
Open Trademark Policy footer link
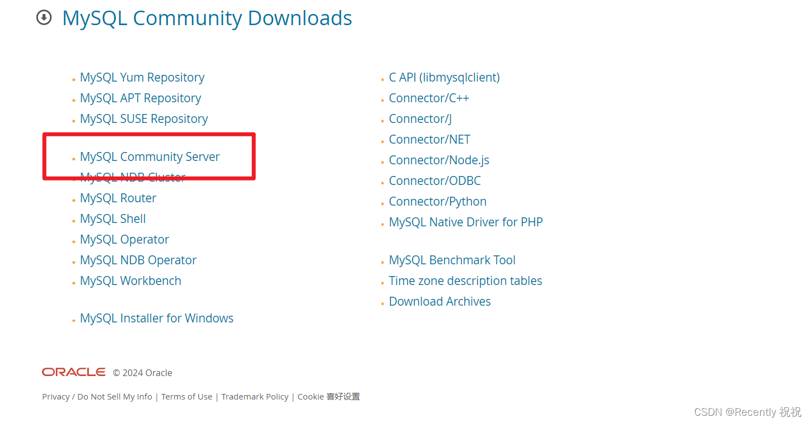click(x=255, y=397)
